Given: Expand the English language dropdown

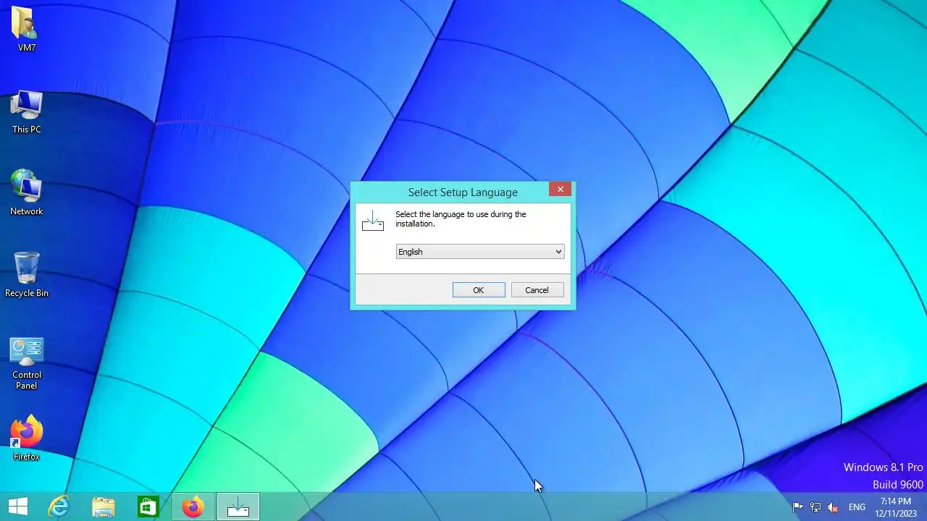Looking at the screenshot, I should 480,252.
